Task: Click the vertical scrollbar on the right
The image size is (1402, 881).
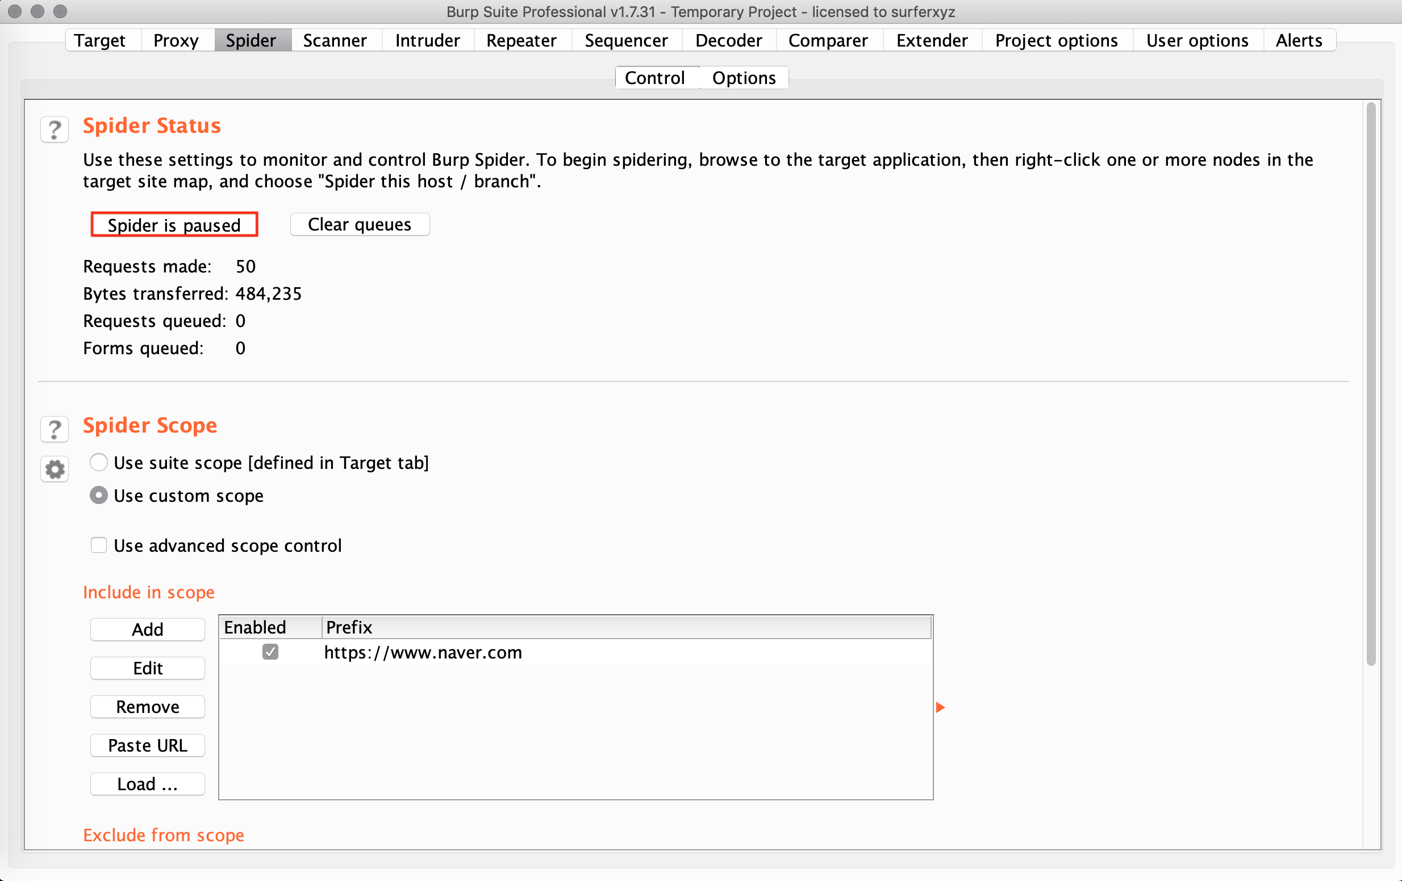Action: pos(1371,384)
